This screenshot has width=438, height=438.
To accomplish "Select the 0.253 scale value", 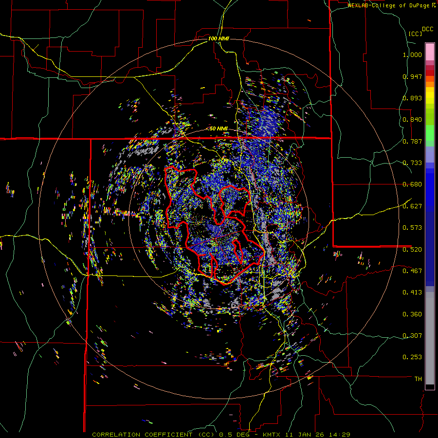I will click(412, 357).
